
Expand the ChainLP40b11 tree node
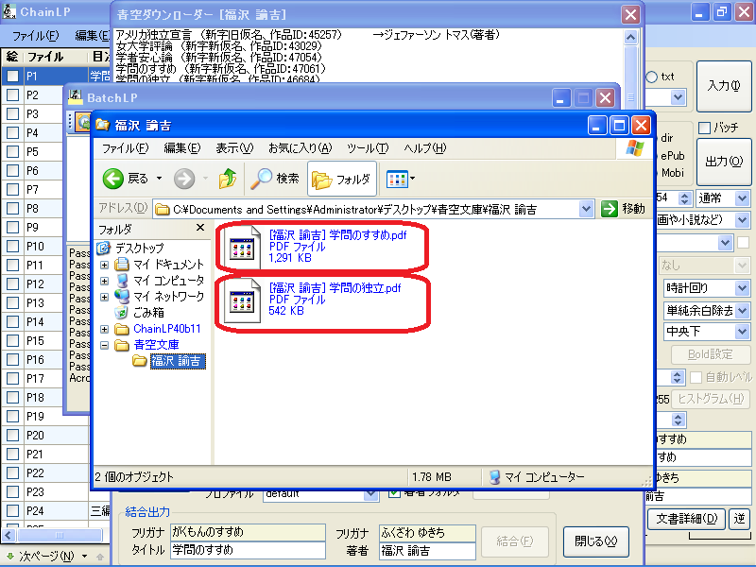(104, 329)
